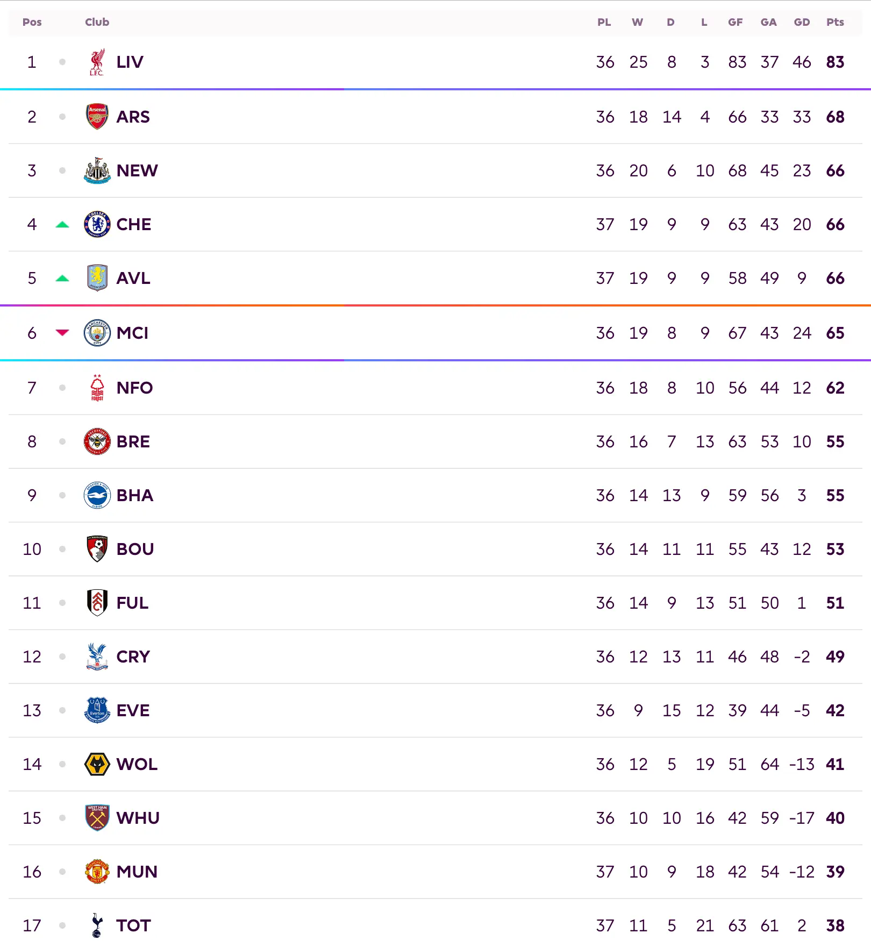Click the Nottingham Forest crest
The height and width of the screenshot is (948, 871).
click(97, 388)
